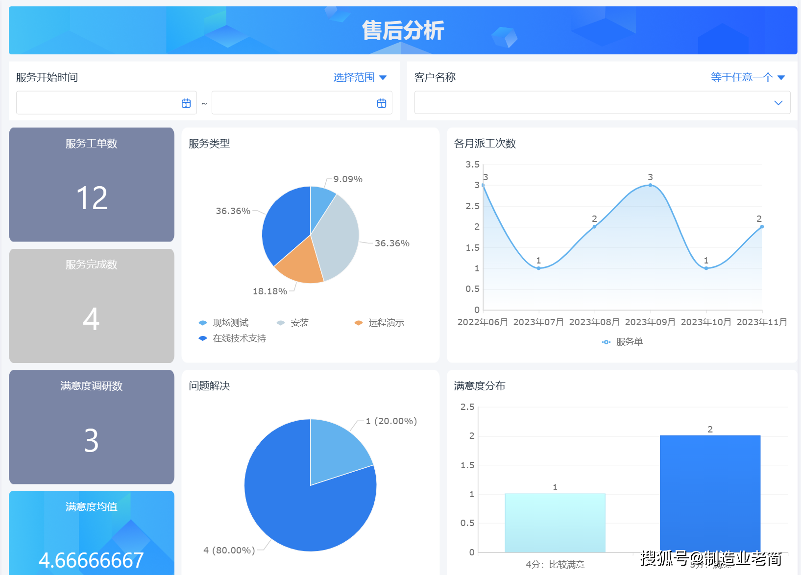Image resolution: width=801 pixels, height=575 pixels.
Task: Open the 选择范围 filter mode dropdown
Action: coord(360,77)
